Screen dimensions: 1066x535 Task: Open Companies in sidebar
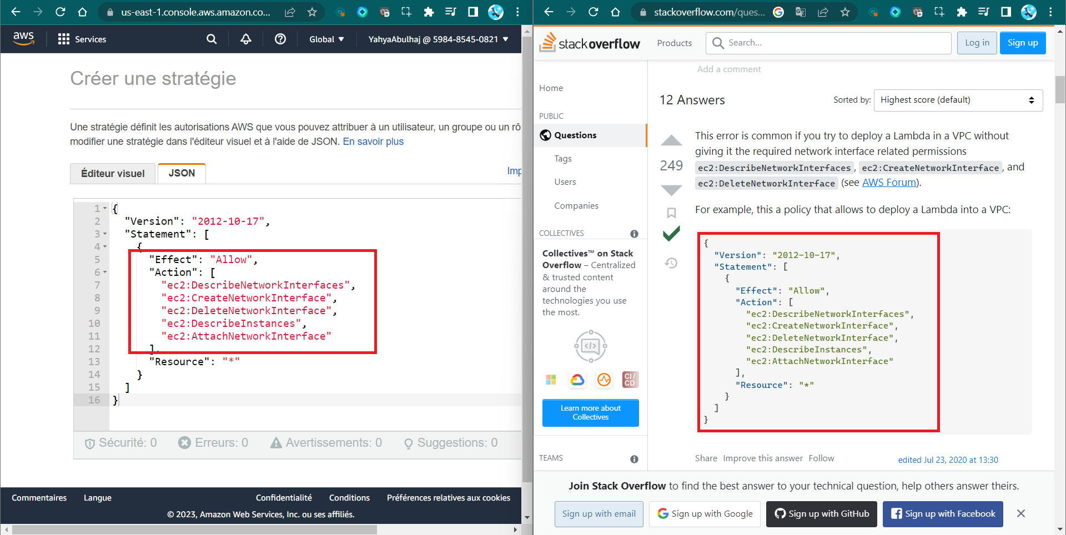click(x=576, y=205)
